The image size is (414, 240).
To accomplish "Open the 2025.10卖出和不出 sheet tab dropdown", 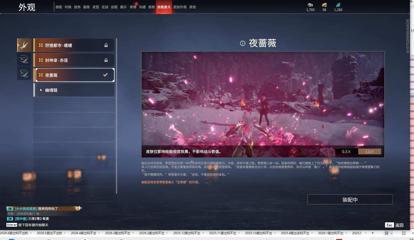I will pos(275,233).
